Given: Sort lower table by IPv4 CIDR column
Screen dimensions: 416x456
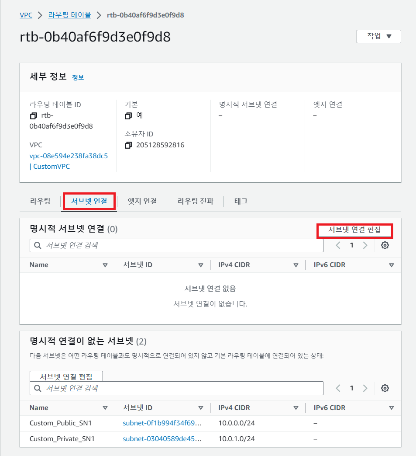Looking at the screenshot, I should pos(296,408).
